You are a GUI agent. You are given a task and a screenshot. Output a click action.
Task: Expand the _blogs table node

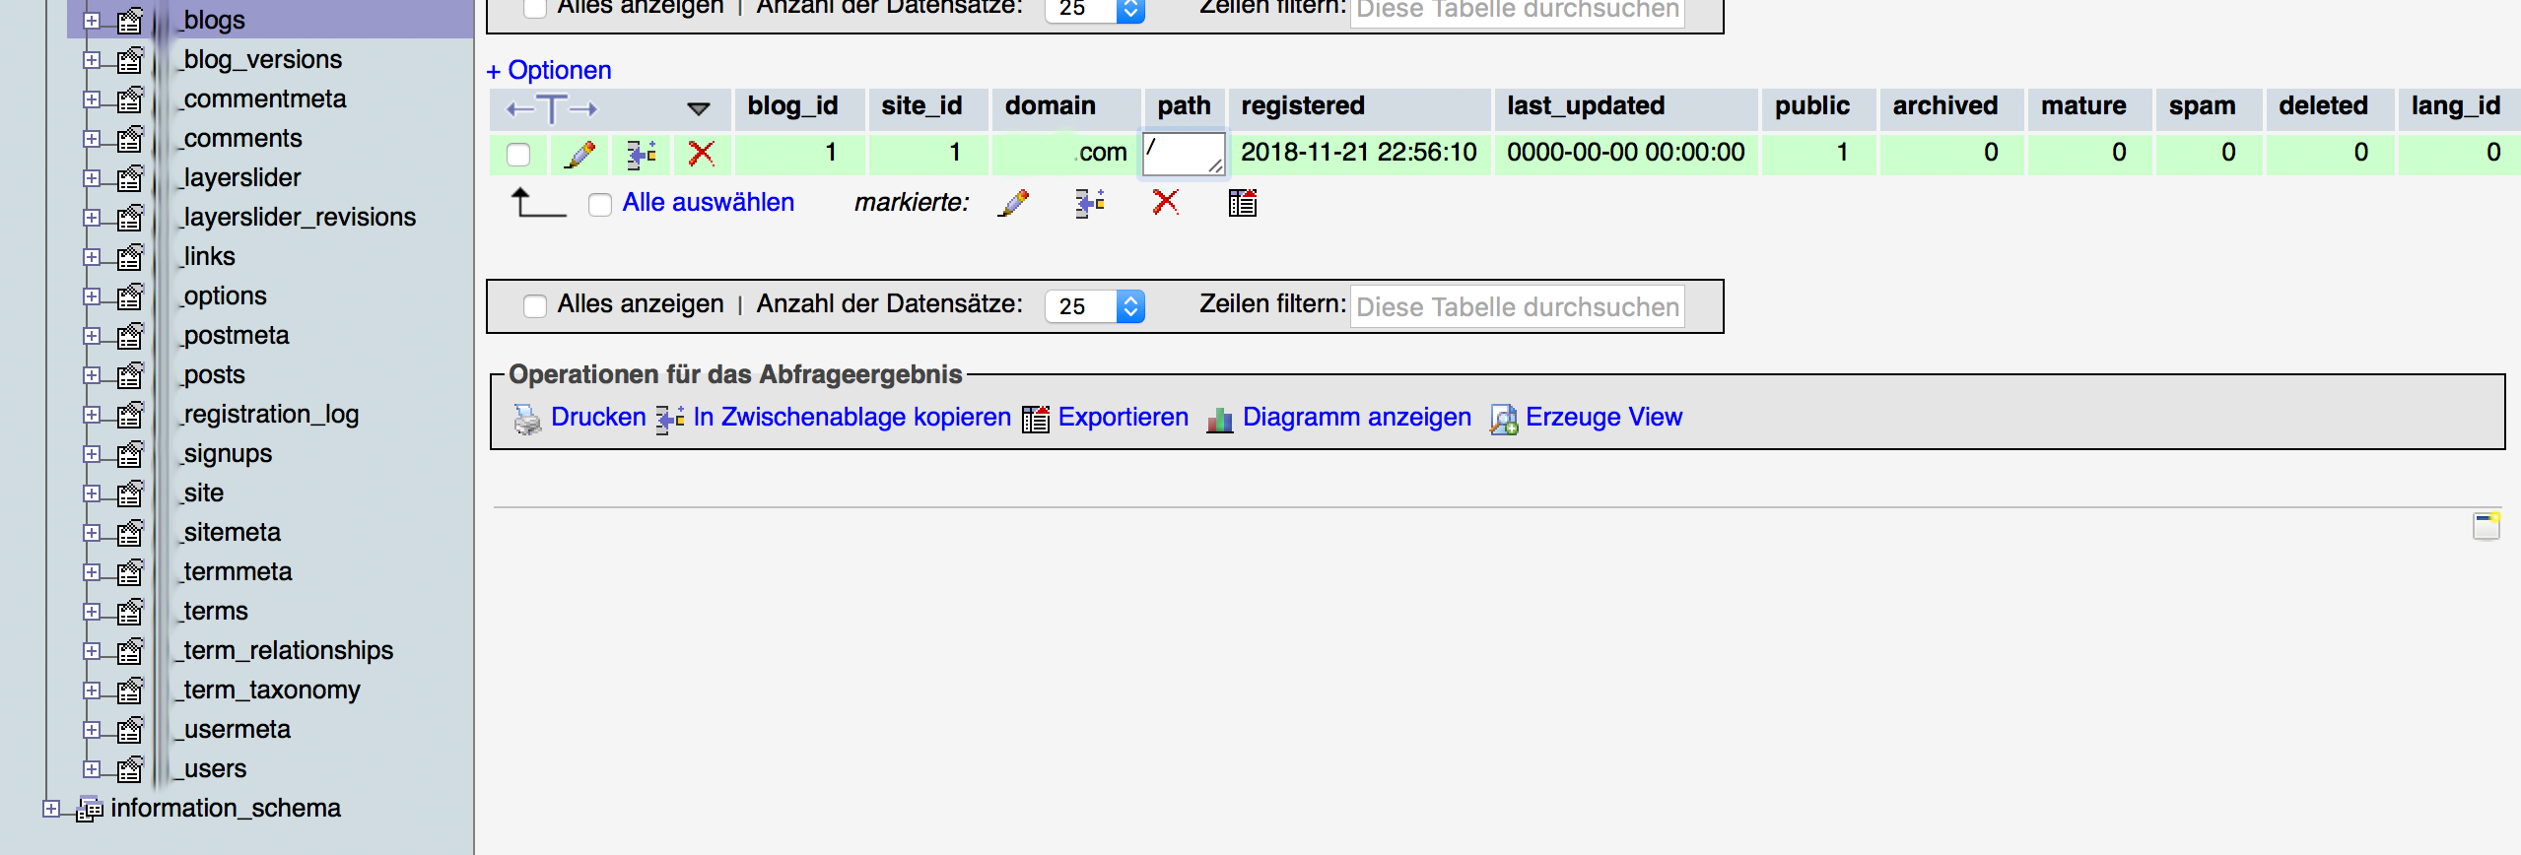click(x=92, y=20)
